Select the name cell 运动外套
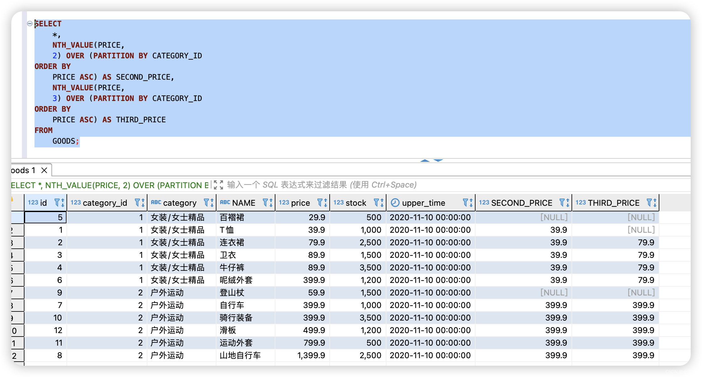Screen dimensions: 702x377 pyautogui.click(x=246, y=343)
